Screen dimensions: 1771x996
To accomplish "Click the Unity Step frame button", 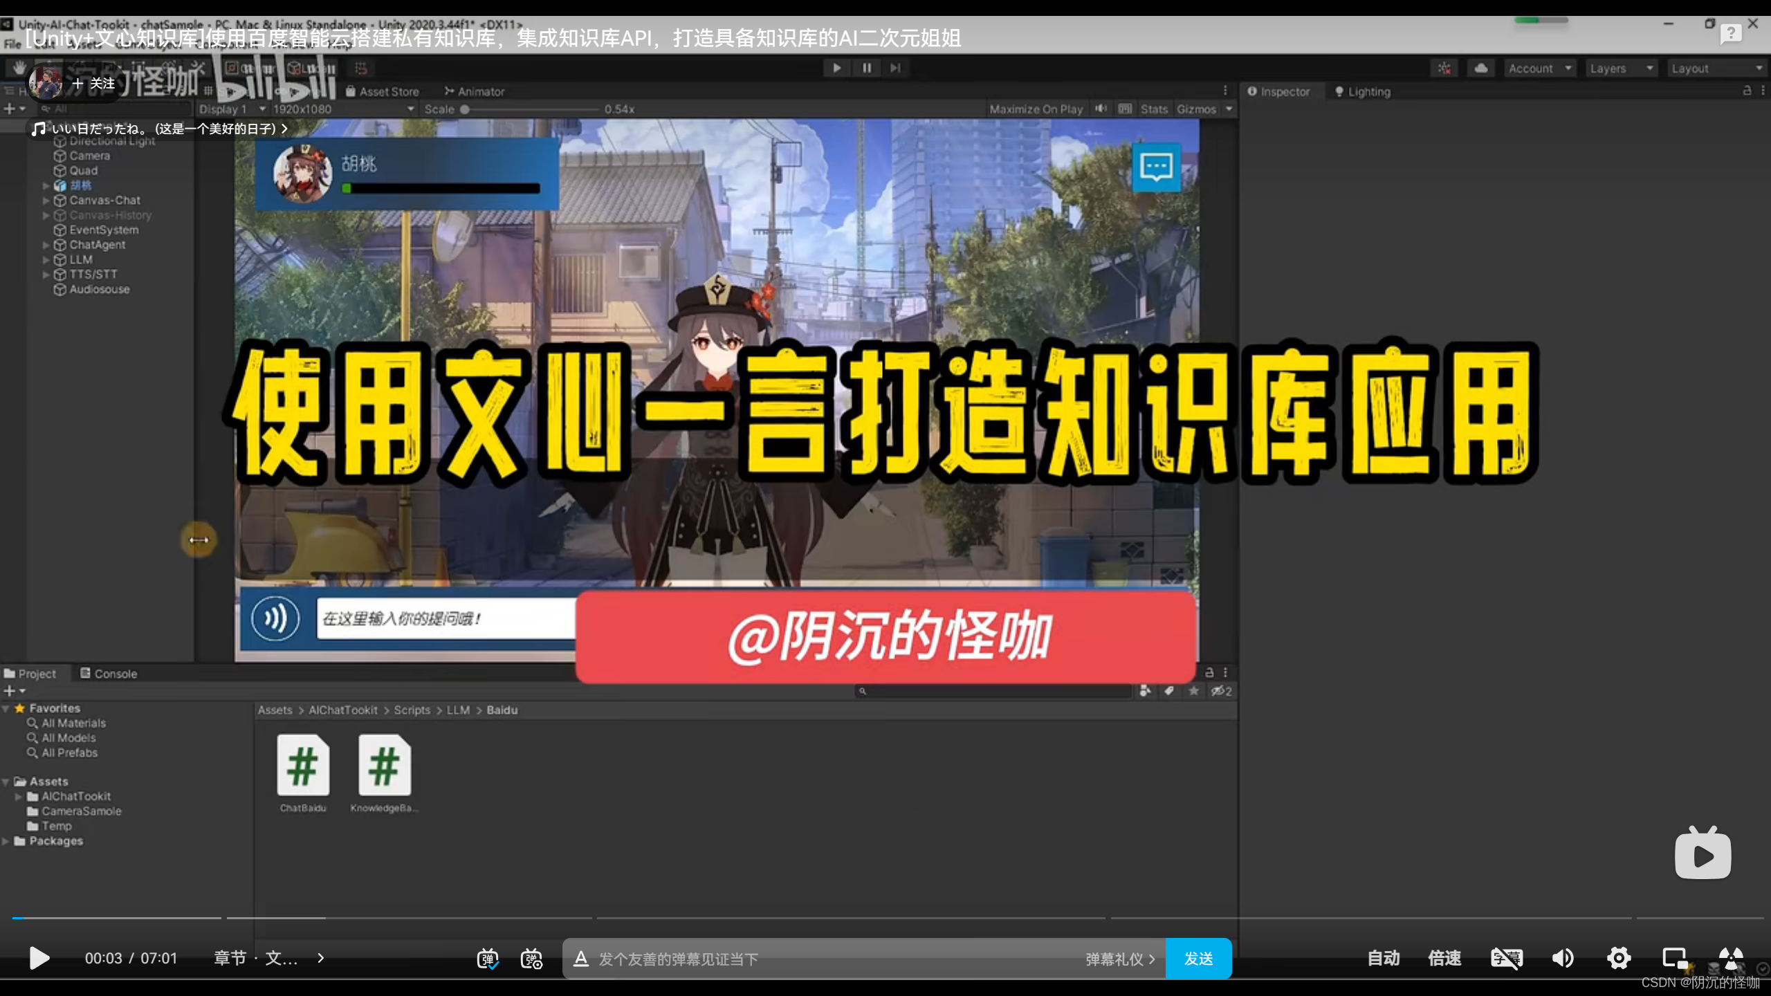I will click(x=896, y=68).
